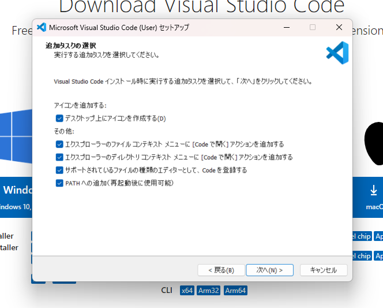Click the Apple logo on the webpage
This screenshot has height=308, width=383.
point(374,143)
